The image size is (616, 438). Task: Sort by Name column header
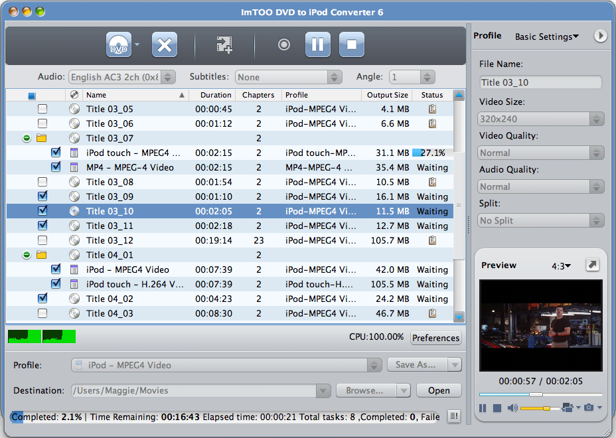point(135,95)
